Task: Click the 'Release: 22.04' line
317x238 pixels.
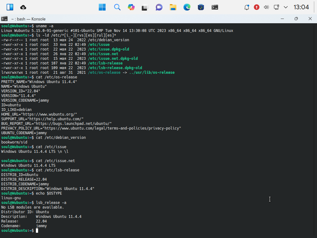Action: click(x=24, y=221)
